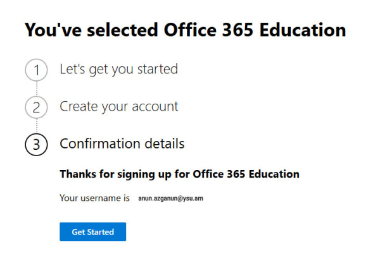Viewport: 380px width, 268px height.
Task: Click the dotted connector between steps 2 and 3
Action: [x=36, y=126]
